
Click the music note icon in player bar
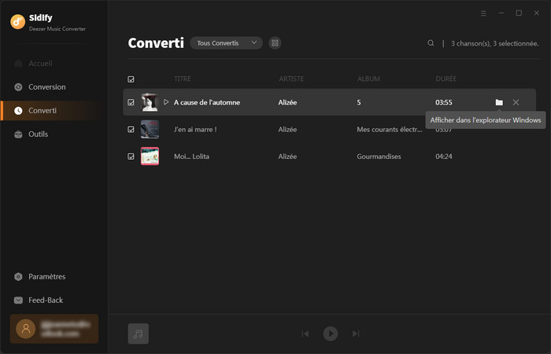pos(139,334)
